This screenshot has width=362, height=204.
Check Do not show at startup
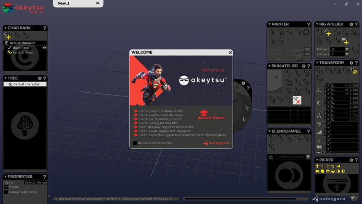[x=135, y=143]
